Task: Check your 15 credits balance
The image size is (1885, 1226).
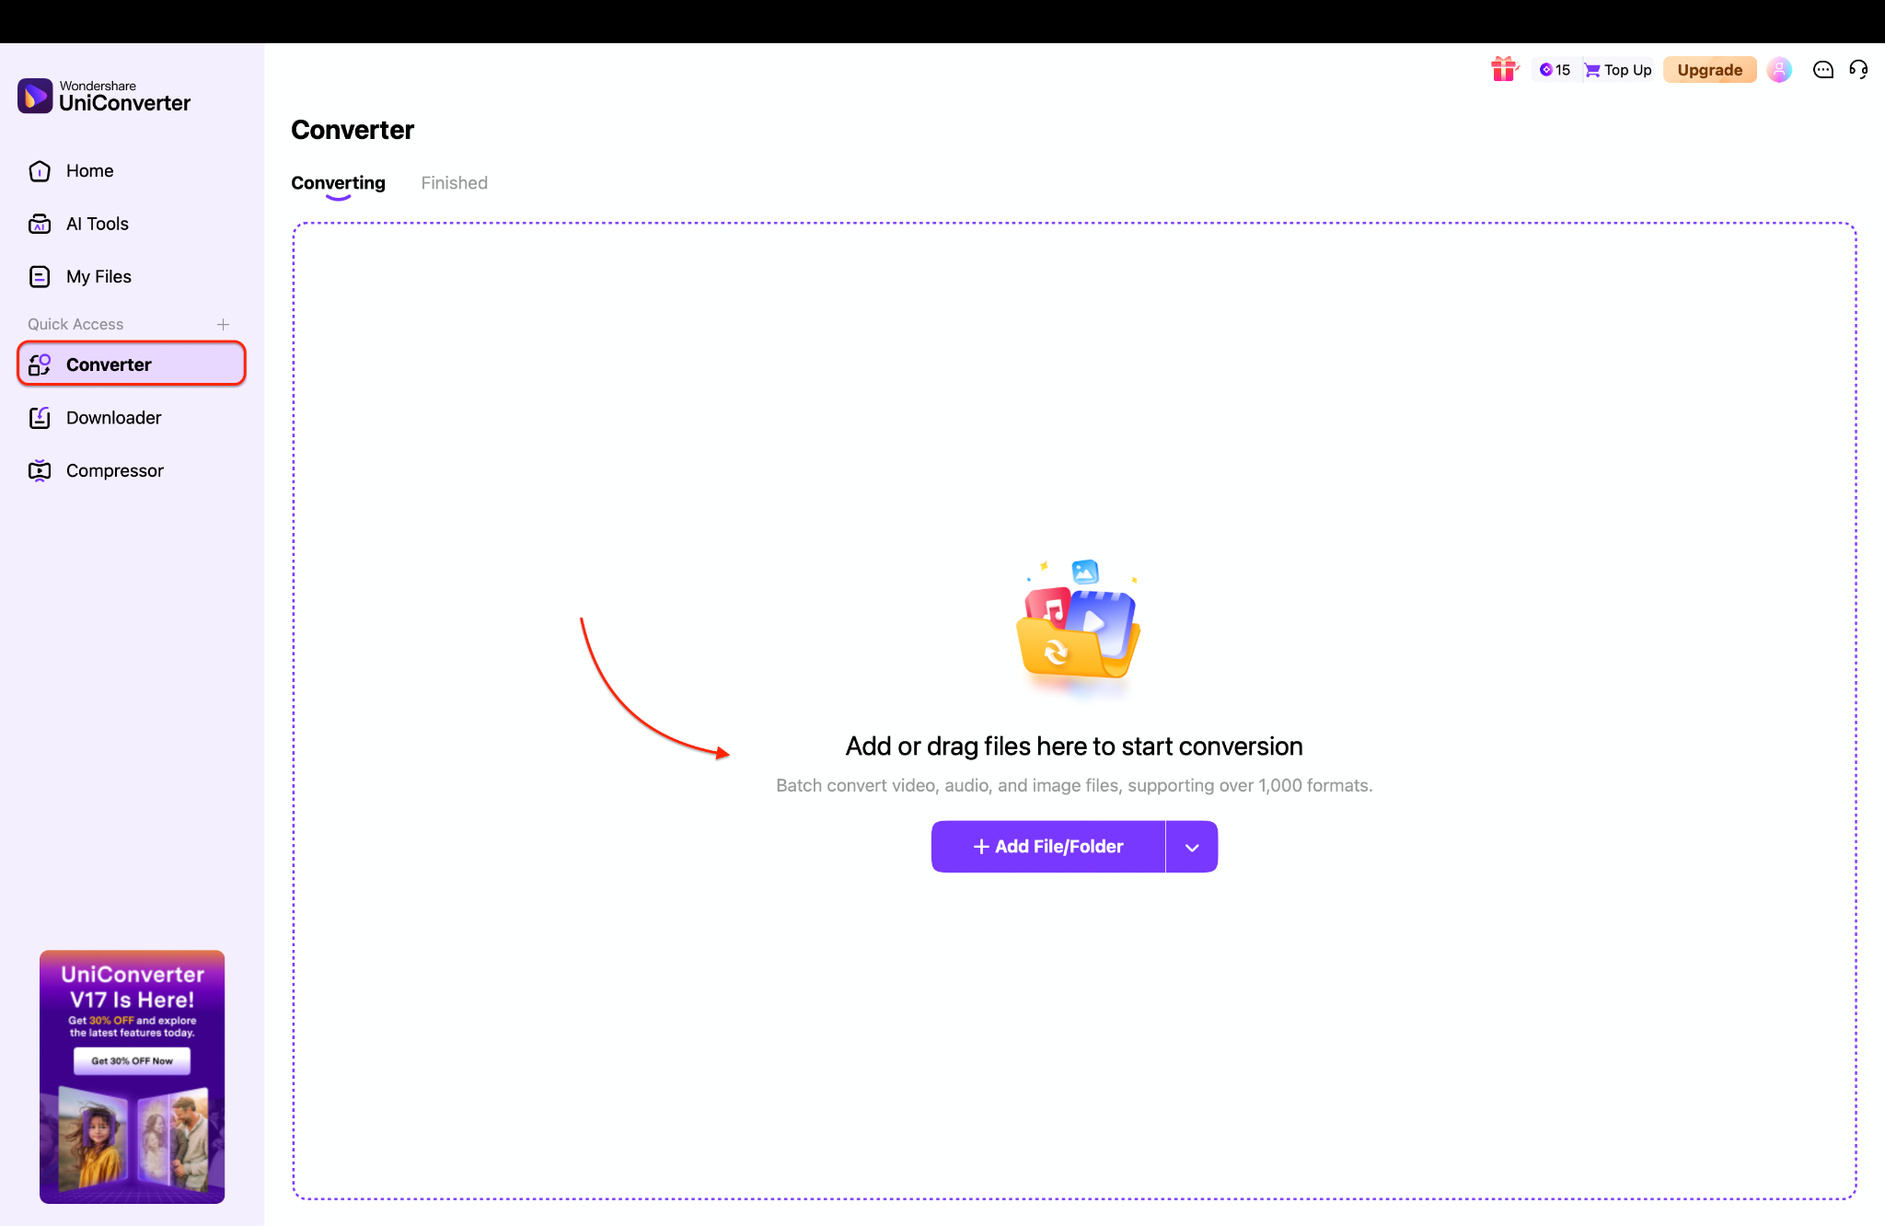Action: tap(1555, 69)
